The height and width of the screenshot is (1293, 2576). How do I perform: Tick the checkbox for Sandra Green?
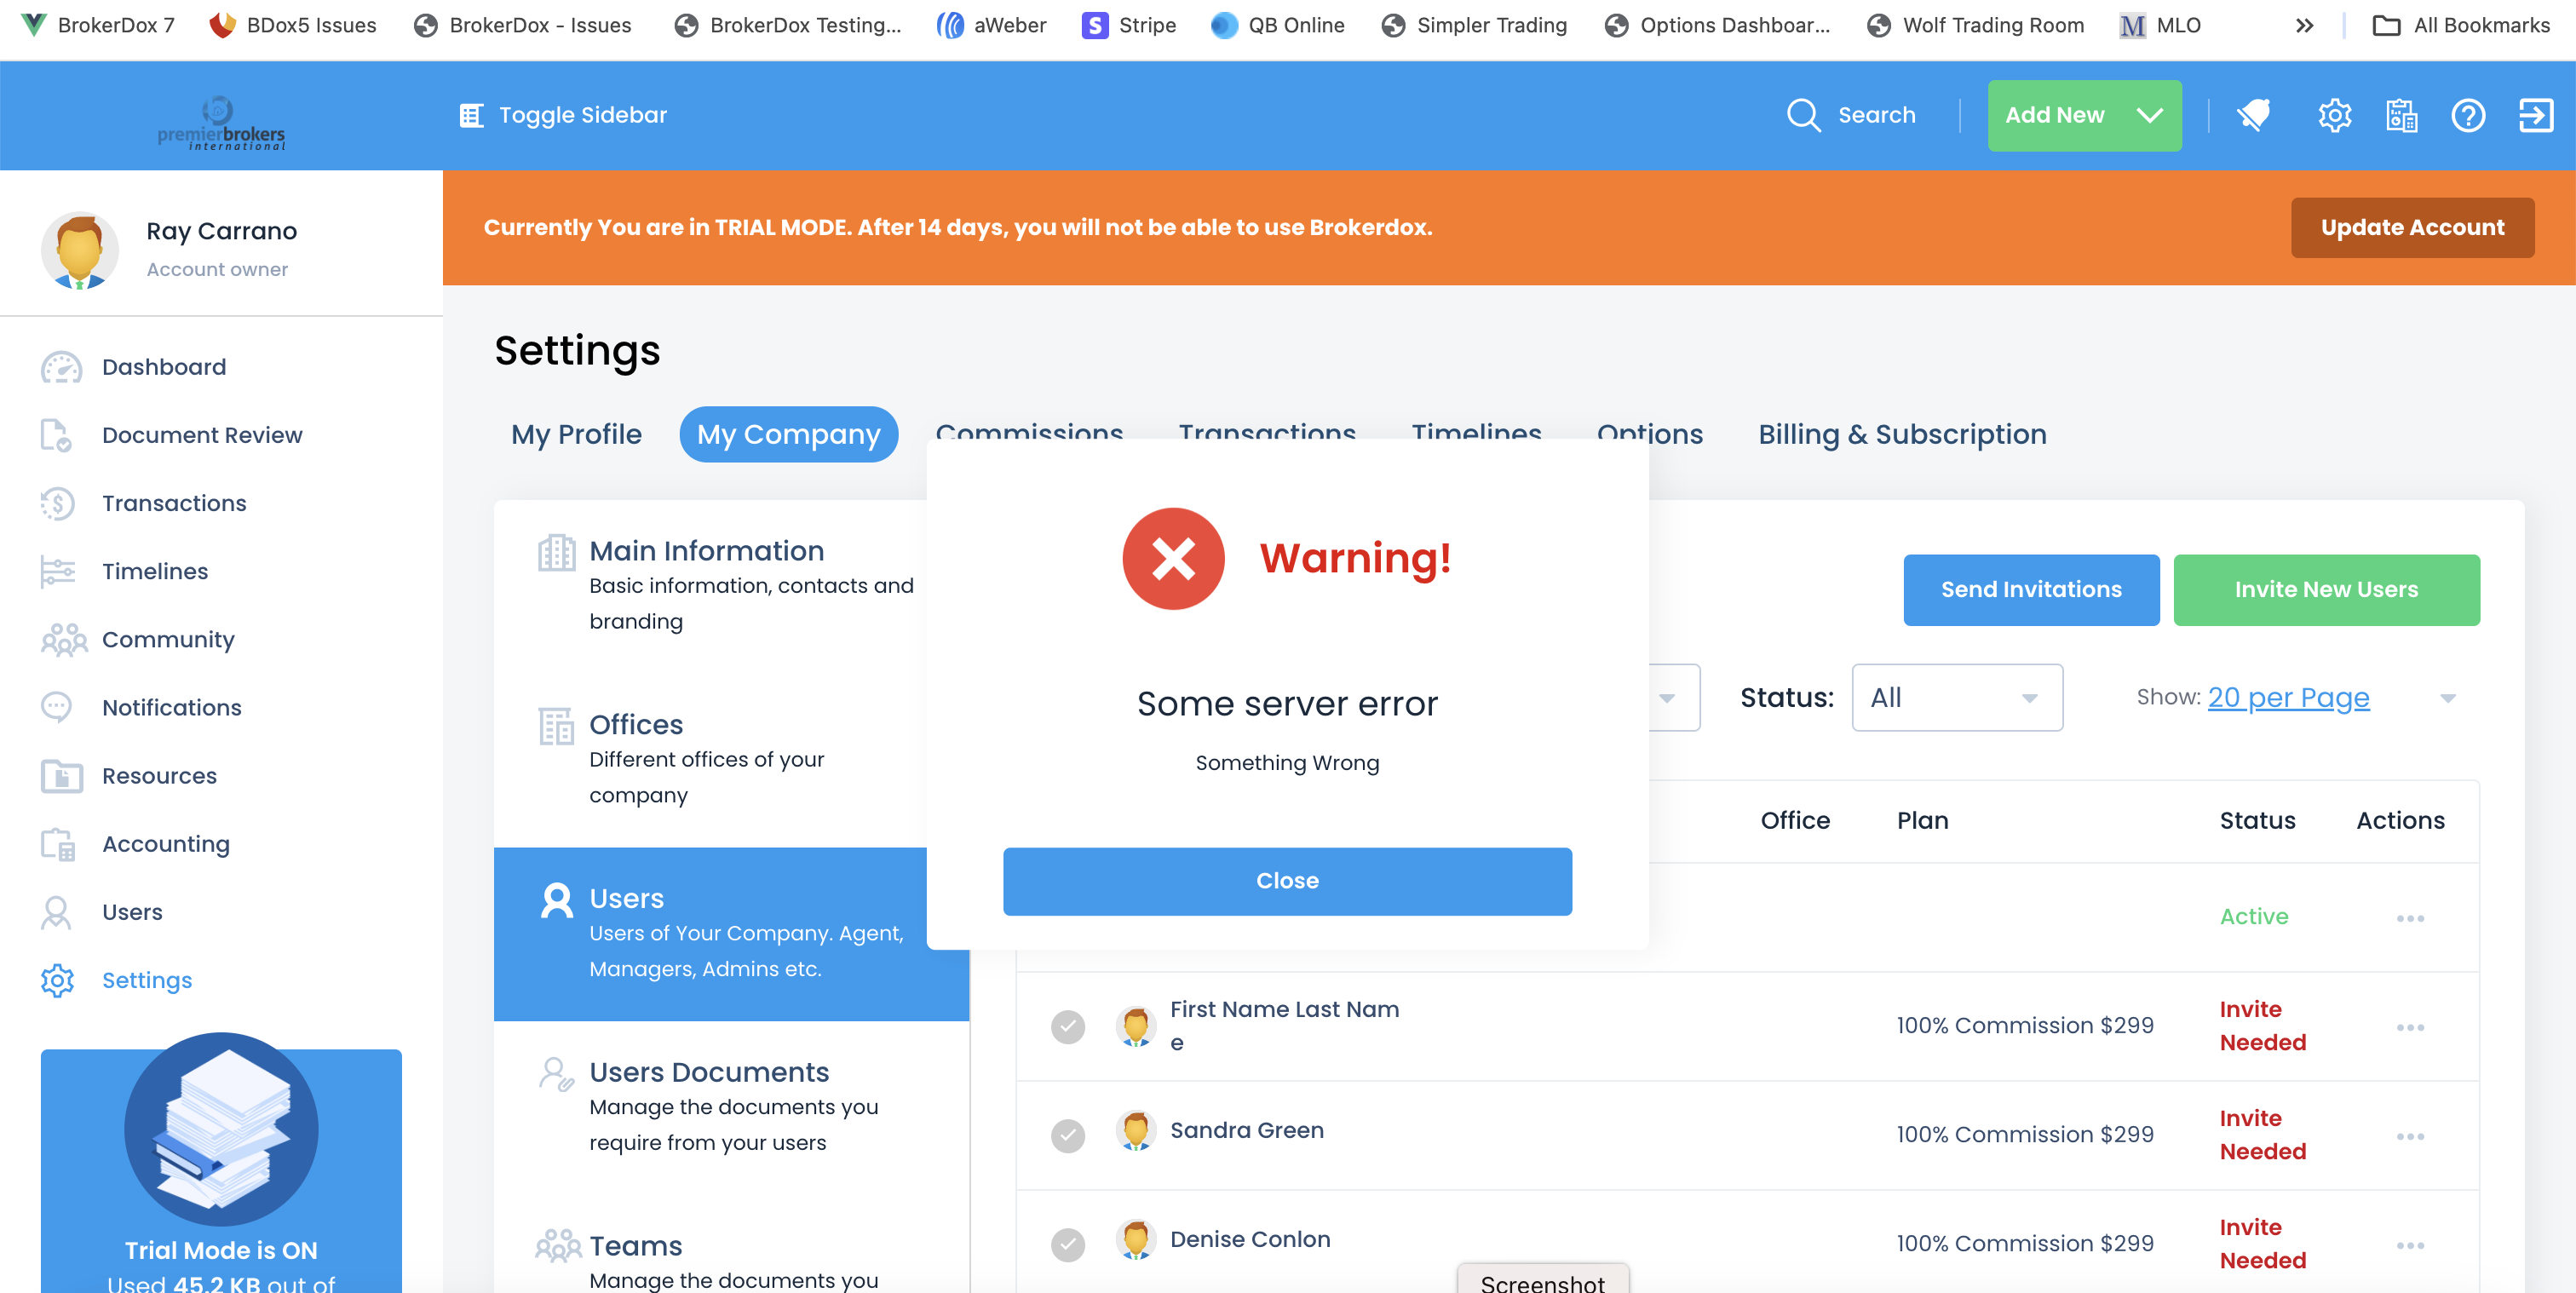pyautogui.click(x=1067, y=1135)
